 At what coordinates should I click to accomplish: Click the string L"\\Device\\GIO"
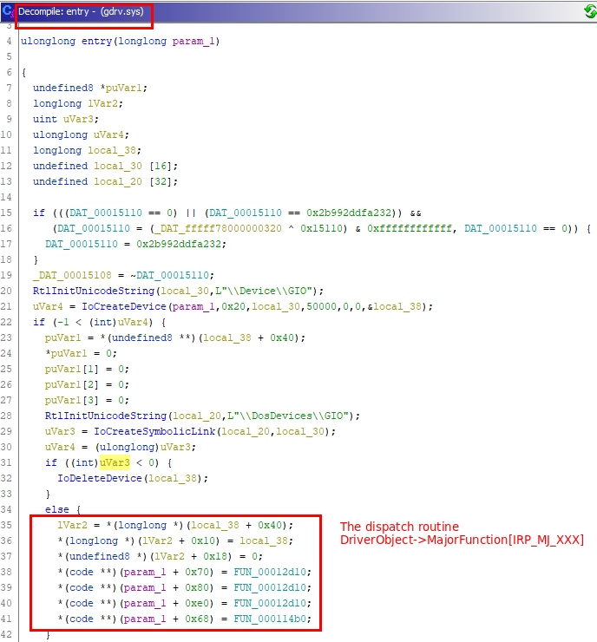pyautogui.click(x=264, y=292)
